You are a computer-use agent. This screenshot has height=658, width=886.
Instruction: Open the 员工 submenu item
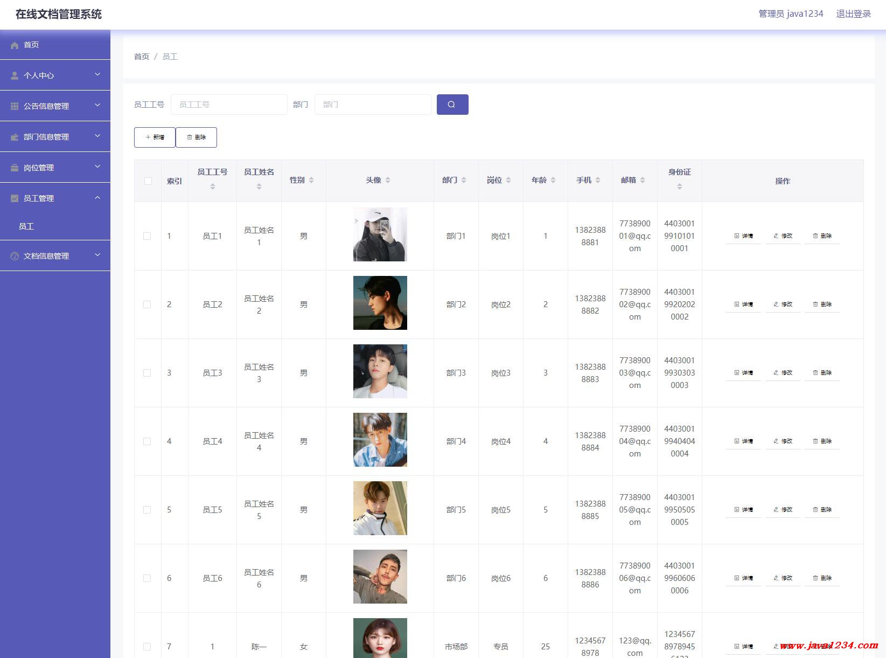click(x=26, y=226)
